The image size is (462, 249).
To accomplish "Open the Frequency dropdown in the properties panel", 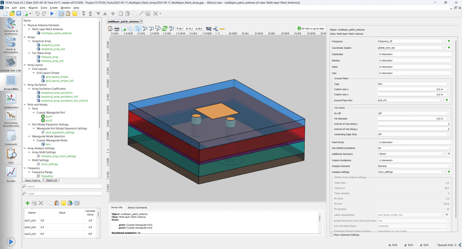I will [411, 41].
